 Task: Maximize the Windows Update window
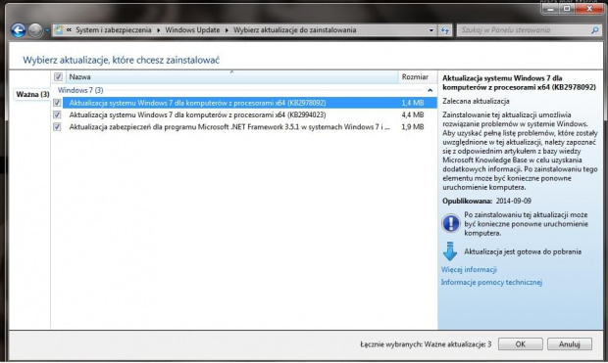567,9
